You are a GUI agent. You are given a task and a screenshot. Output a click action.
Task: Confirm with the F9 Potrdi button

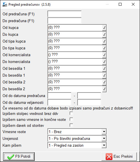(19, 157)
